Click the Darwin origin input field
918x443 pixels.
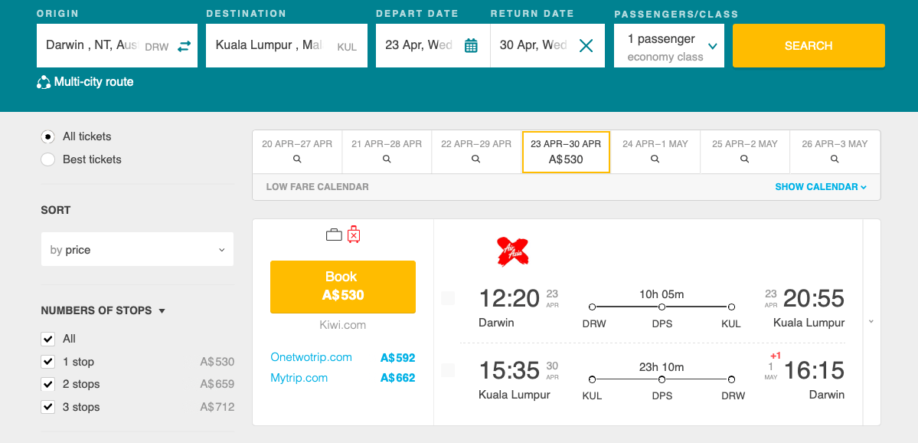pyautogui.click(x=117, y=46)
